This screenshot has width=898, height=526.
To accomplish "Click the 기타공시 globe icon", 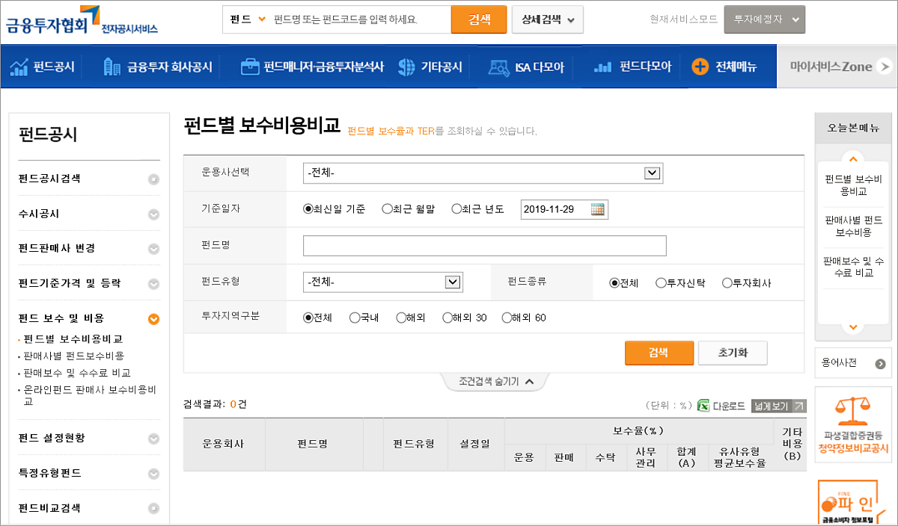I will click(x=406, y=66).
